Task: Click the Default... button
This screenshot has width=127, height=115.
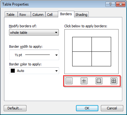Action: 15,108
